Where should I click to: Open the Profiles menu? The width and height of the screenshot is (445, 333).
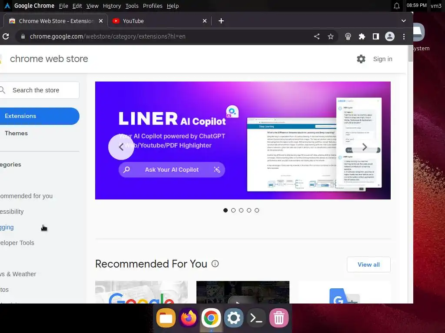point(153,6)
